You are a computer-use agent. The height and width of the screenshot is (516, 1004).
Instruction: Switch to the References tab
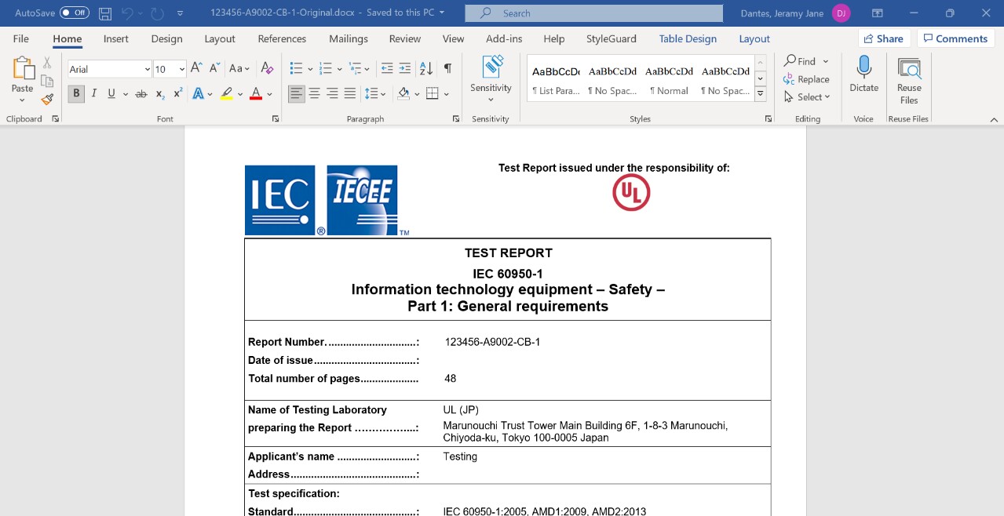(282, 39)
